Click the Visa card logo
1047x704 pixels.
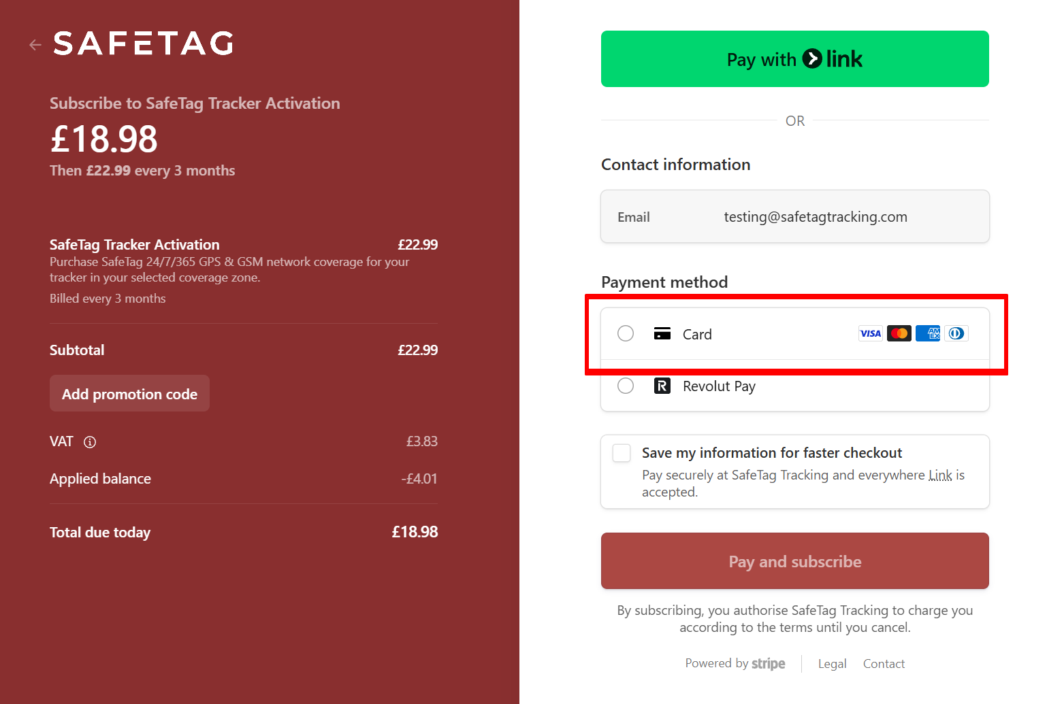[x=870, y=333]
